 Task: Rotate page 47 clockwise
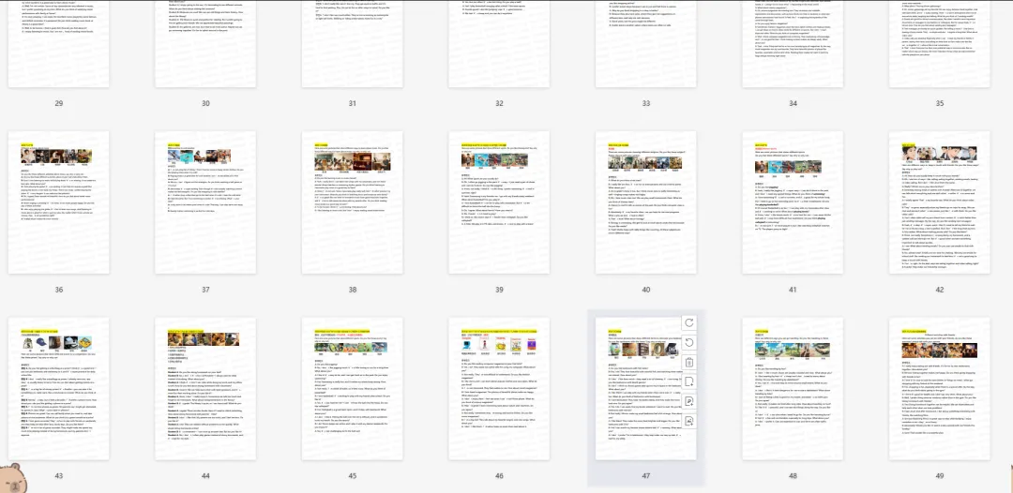click(688, 322)
